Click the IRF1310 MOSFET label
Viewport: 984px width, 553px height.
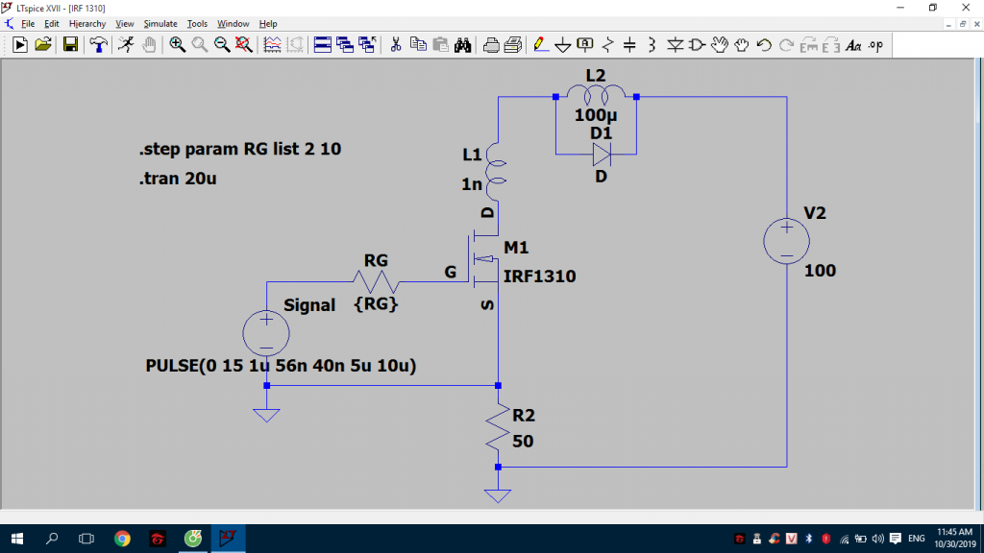pyautogui.click(x=540, y=276)
